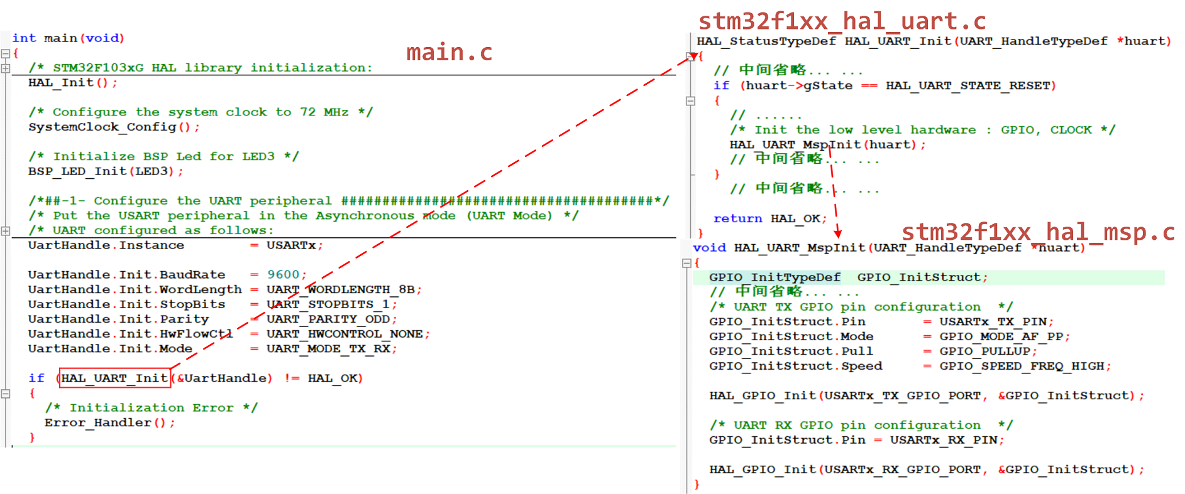Screen dimensions: 1185x494
Task: Click the main.c file label
Action: (x=449, y=52)
